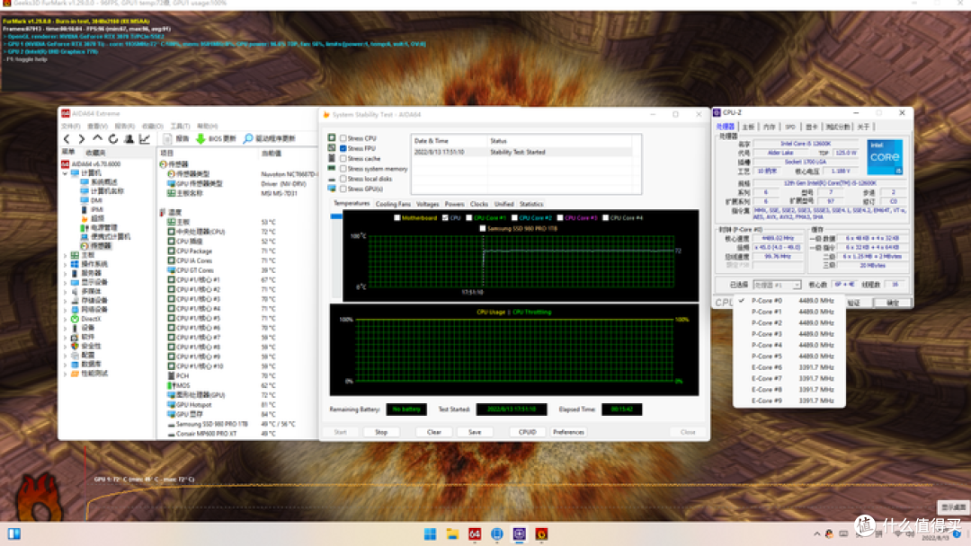971x546 pixels.
Task: Select the 系统概述 monitor icon in the AIDA64 tree
Action: tap(85, 182)
